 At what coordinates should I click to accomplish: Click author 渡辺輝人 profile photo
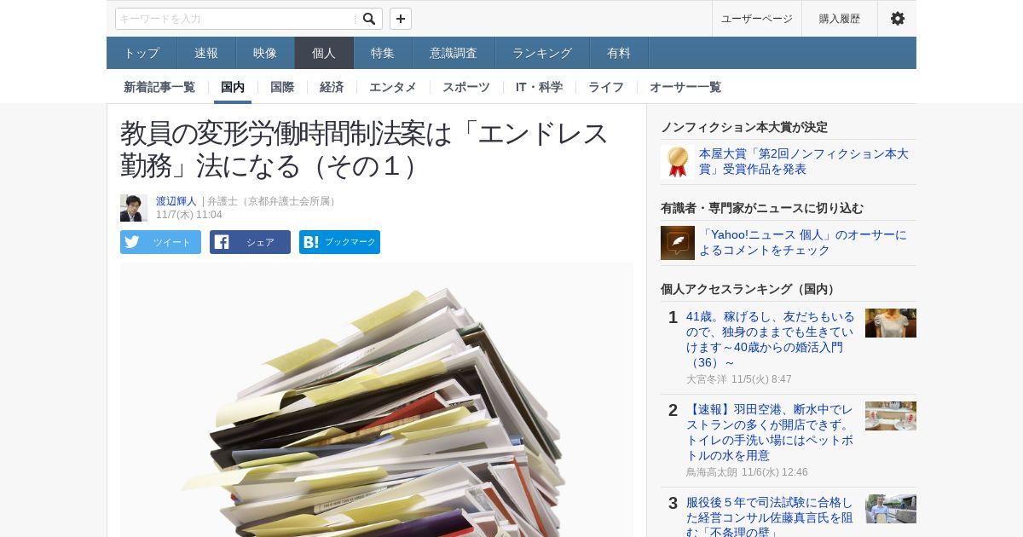point(134,208)
